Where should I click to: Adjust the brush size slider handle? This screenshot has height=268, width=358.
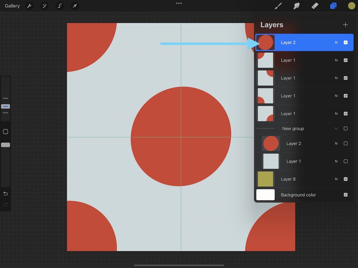point(5,106)
